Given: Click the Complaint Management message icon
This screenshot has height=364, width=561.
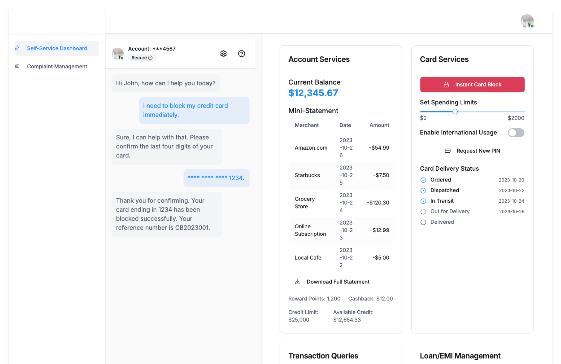Looking at the screenshot, I should tap(18, 66).
